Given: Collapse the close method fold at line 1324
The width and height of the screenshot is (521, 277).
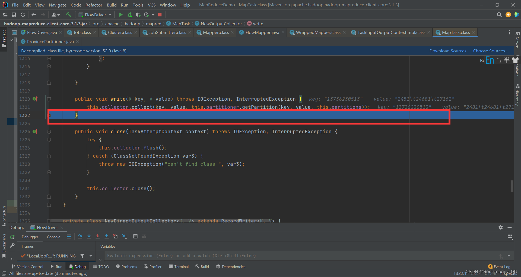Looking at the screenshot, I should point(49,132).
